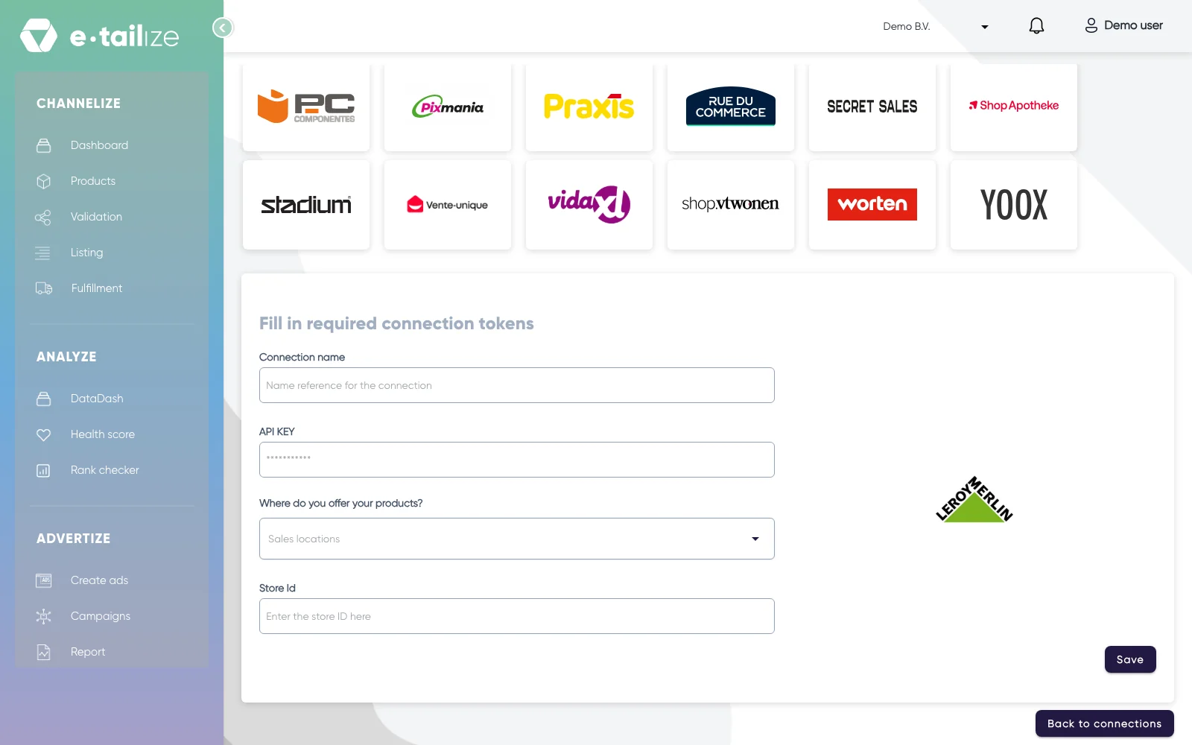This screenshot has width=1192, height=745.
Task: Expand the Sales locations dropdown
Action: click(517, 539)
